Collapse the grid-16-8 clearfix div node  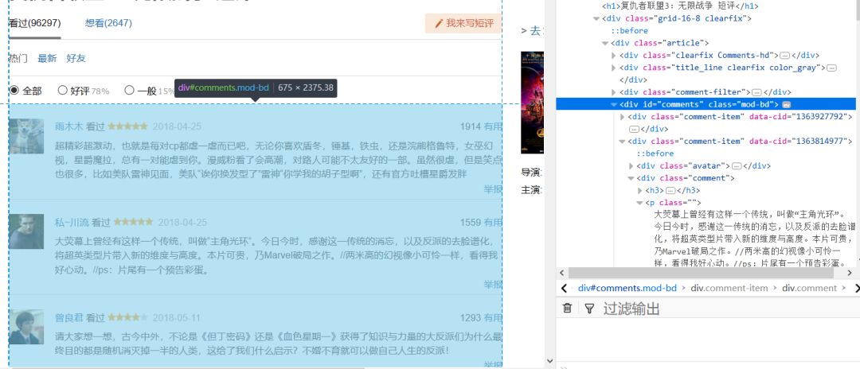click(x=596, y=18)
